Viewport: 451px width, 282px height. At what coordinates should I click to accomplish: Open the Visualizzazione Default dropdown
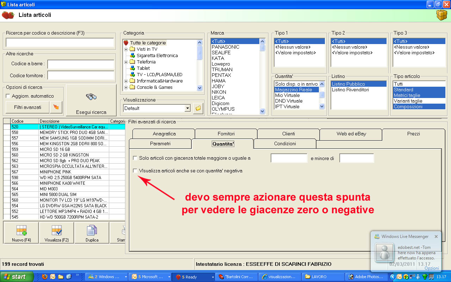187,108
